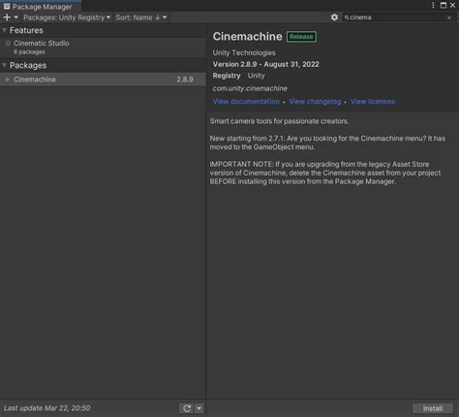Click the Package Manager tab
The width and height of the screenshot is (459, 417).
41,7
